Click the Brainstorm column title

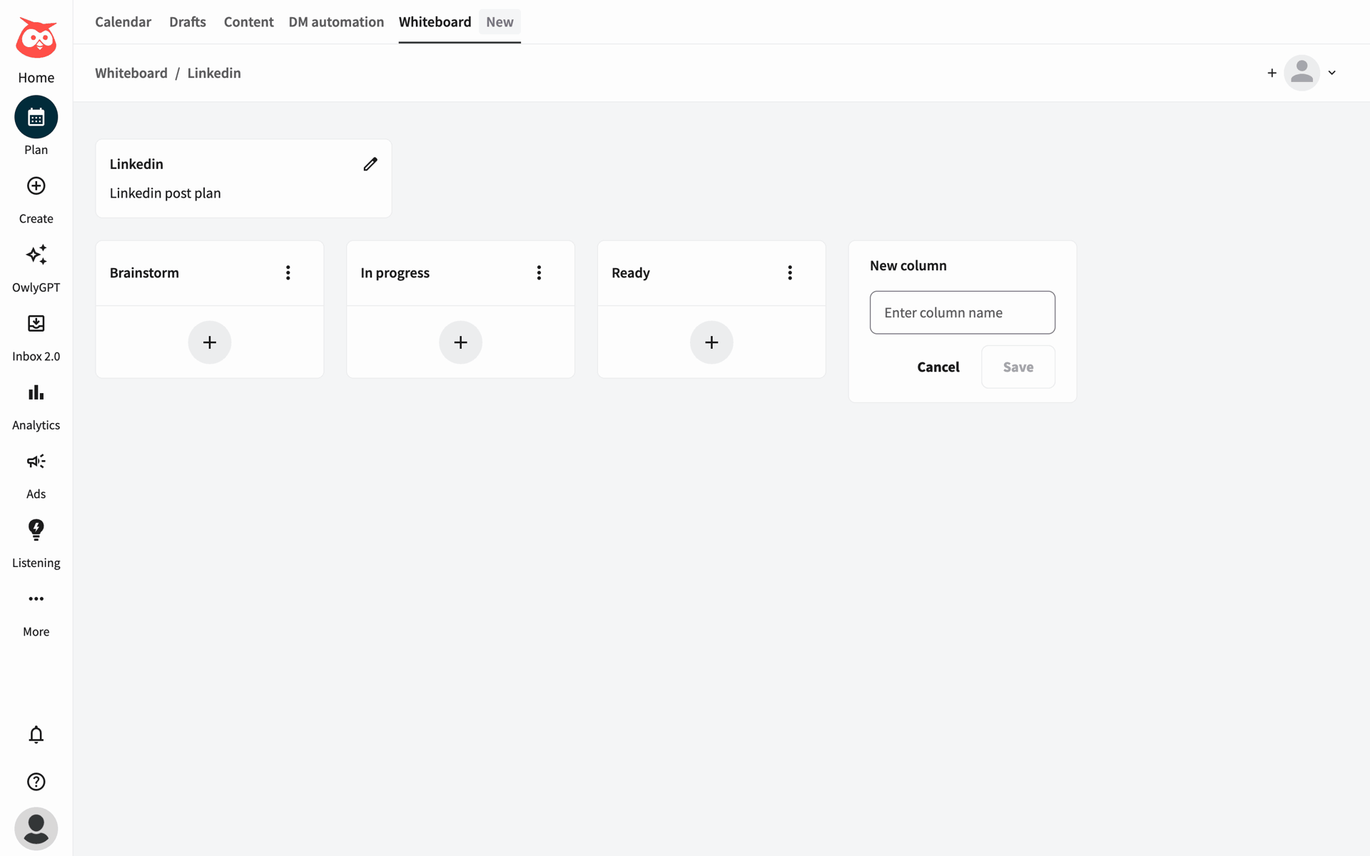[x=144, y=272]
